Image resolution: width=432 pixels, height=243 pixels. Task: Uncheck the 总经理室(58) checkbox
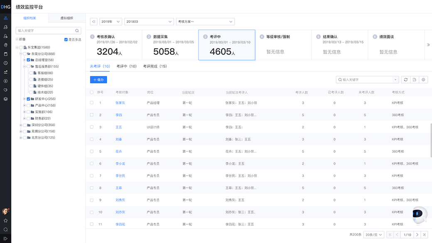[28, 60]
